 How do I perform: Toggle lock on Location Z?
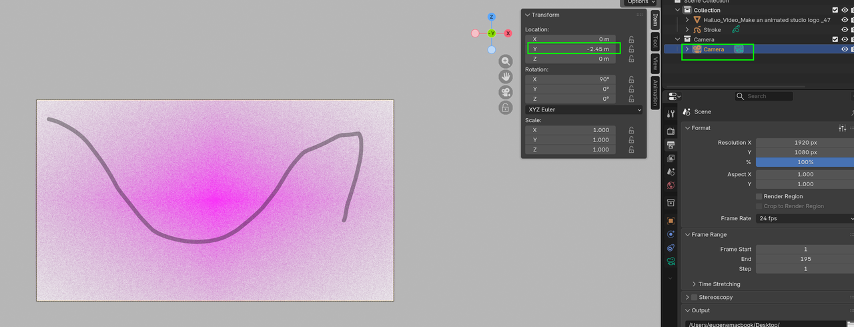click(630, 59)
